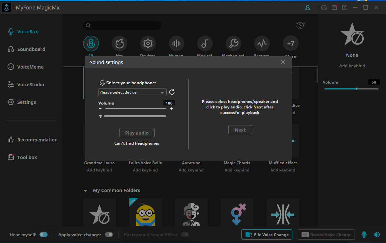
Task: Add keybind for Lolita Voice Bella
Action: click(x=145, y=170)
